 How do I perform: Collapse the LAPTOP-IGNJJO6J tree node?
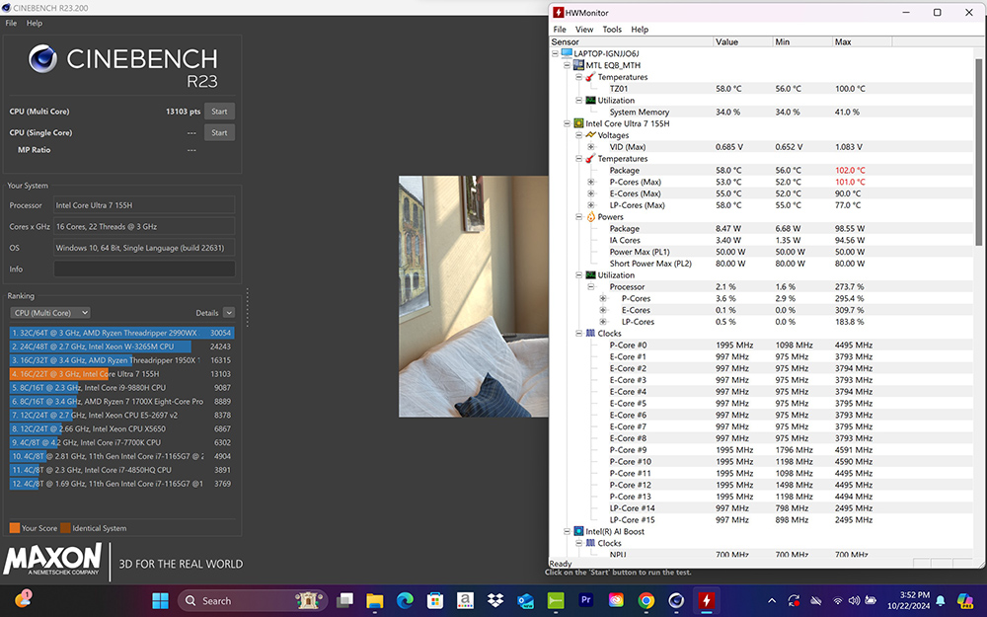555,53
